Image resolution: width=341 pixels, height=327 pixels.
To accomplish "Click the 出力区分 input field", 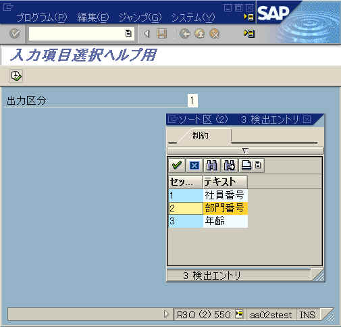I will 192,101.
